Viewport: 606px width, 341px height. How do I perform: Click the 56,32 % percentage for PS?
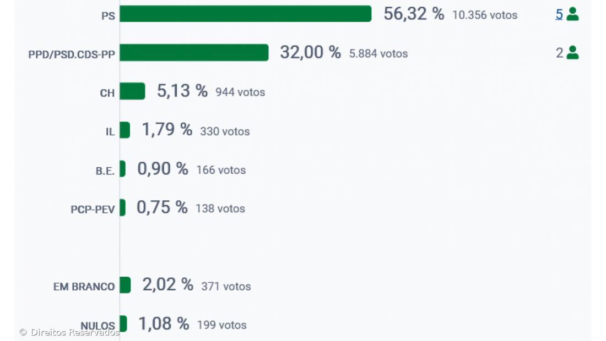[413, 14]
